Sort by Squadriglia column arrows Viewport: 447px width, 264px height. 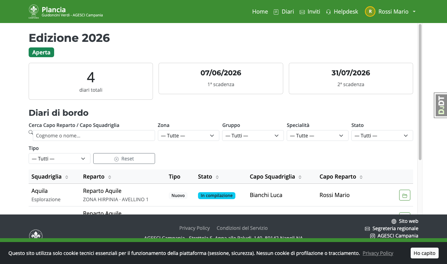[67, 177]
